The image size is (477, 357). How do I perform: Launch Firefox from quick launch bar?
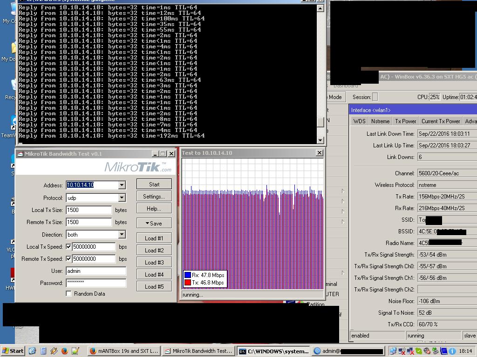pos(64,351)
